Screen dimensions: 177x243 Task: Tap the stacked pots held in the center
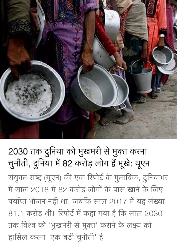click(x=100, y=88)
